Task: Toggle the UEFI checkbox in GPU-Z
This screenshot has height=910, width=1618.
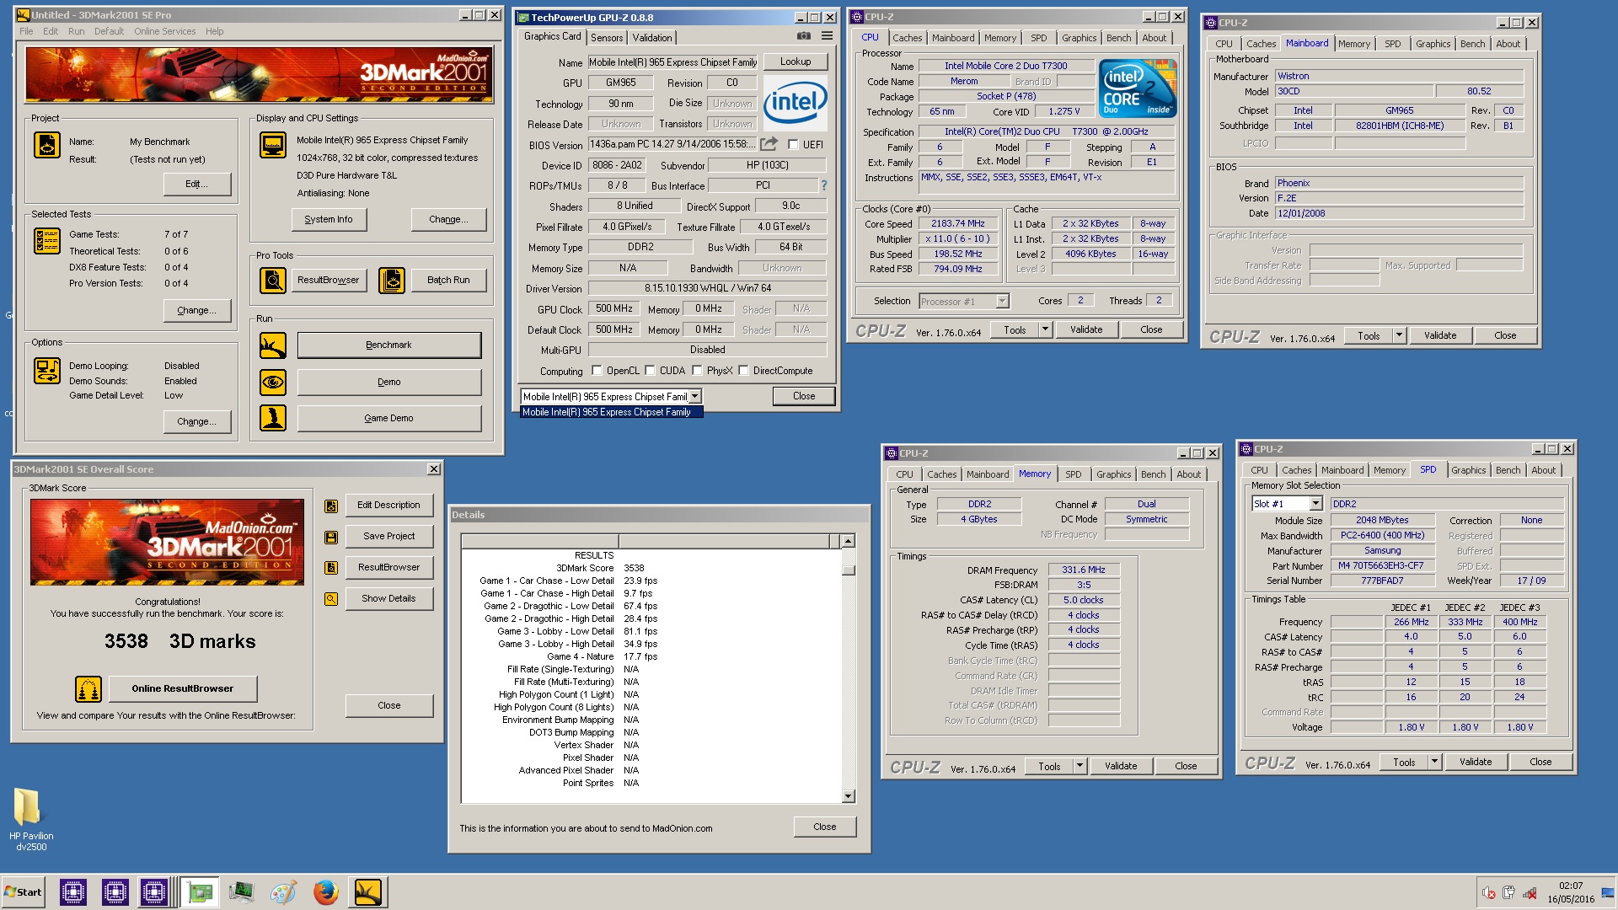Action: pyautogui.click(x=793, y=145)
